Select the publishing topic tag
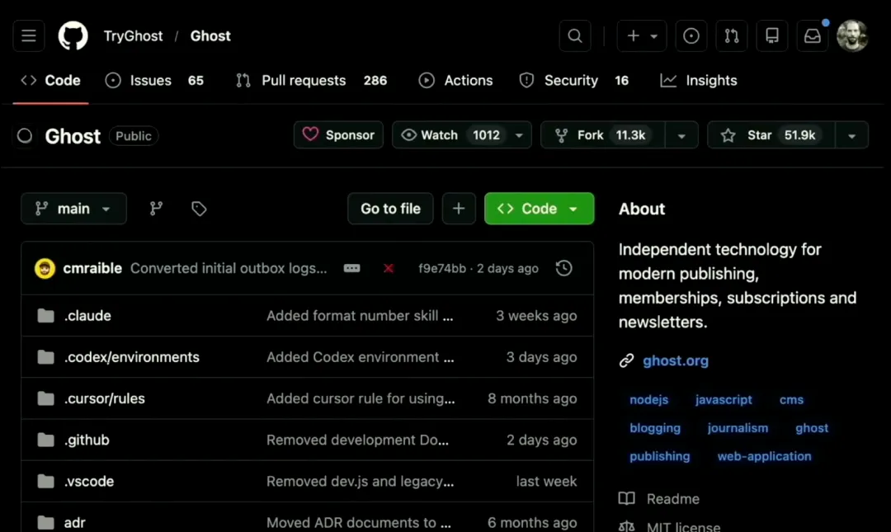The image size is (891, 532). point(660,456)
